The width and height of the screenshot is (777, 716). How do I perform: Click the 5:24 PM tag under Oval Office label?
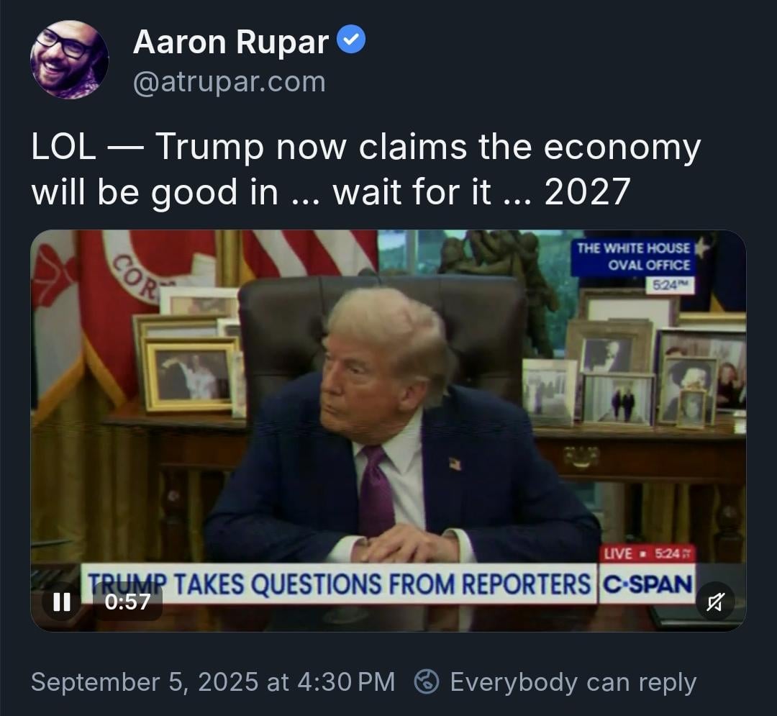click(x=670, y=286)
